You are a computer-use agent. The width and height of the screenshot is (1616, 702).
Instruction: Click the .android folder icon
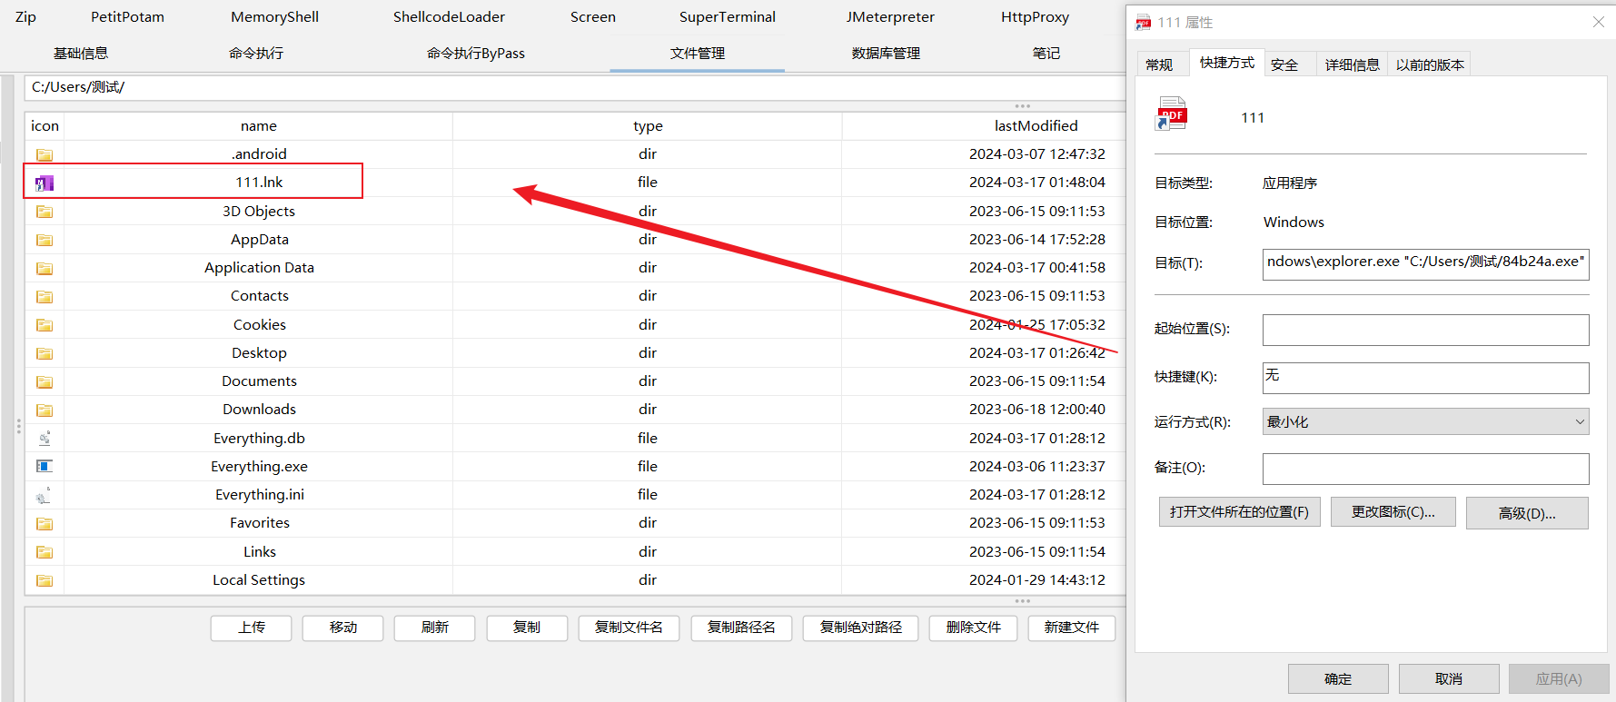click(45, 154)
